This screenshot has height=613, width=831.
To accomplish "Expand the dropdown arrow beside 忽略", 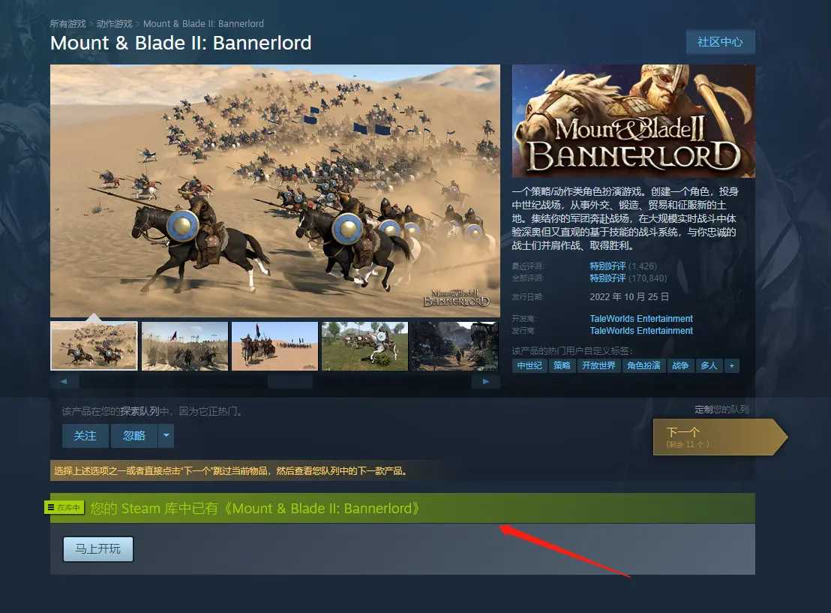I will 166,436.
